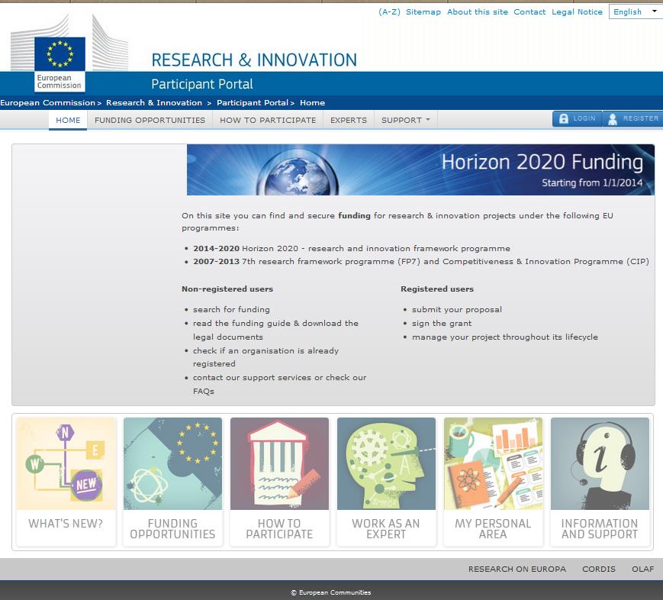Click the padlock icon on Login
The height and width of the screenshot is (600, 663).
tap(564, 119)
